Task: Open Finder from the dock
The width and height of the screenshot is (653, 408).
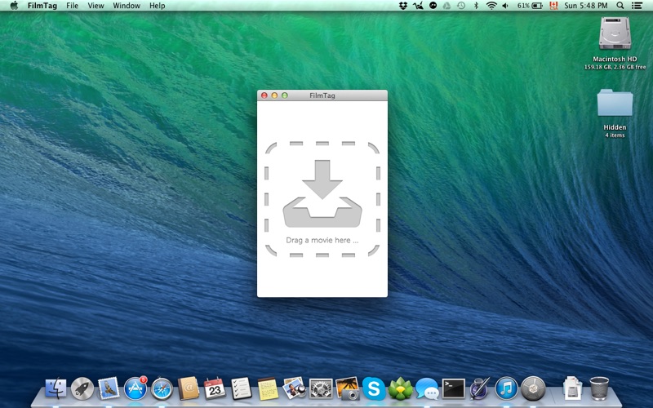Action: tap(56, 388)
